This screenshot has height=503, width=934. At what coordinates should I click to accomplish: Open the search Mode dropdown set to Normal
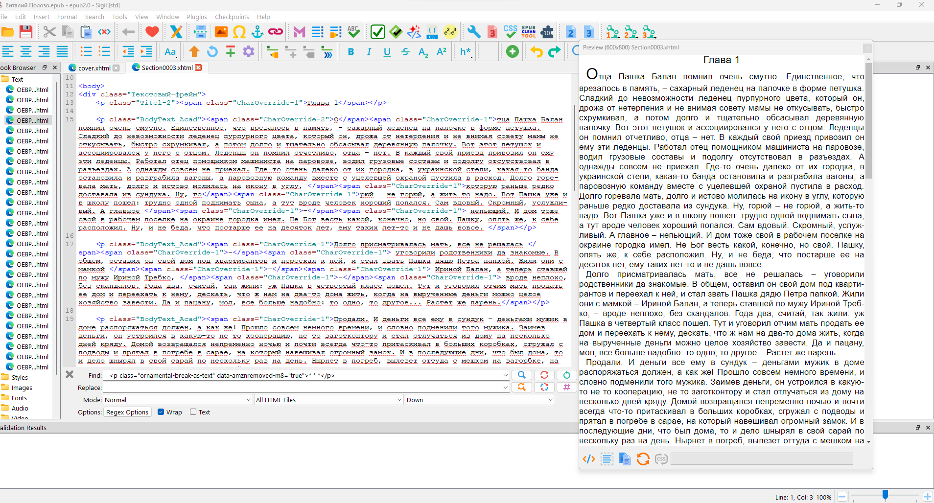click(x=178, y=400)
